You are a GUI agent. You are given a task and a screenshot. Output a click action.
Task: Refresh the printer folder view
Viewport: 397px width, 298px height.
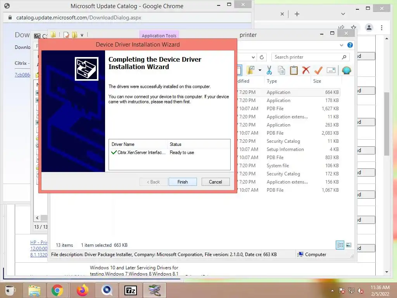(x=262, y=57)
